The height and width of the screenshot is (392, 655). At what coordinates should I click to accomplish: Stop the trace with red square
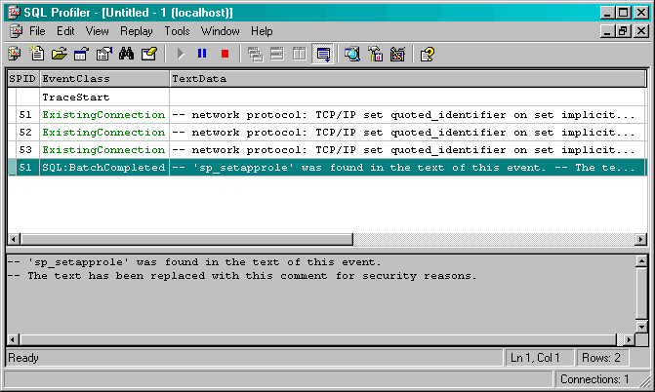[x=225, y=54]
